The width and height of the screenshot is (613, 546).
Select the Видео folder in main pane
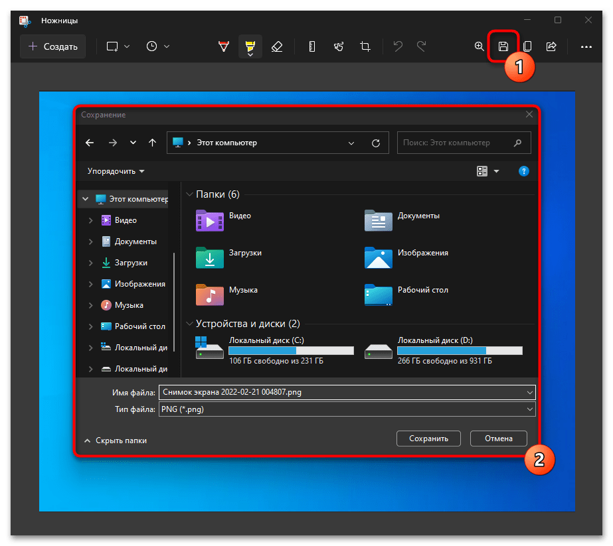pyautogui.click(x=223, y=220)
